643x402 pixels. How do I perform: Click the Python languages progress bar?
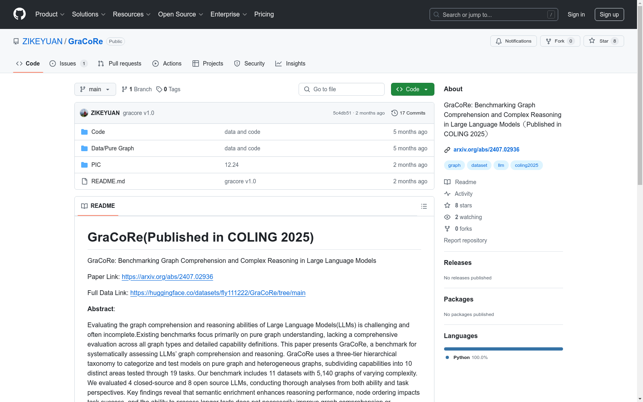tap(503, 349)
